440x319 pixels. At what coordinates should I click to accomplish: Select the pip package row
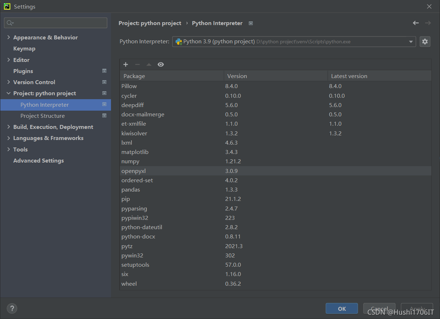(276, 199)
